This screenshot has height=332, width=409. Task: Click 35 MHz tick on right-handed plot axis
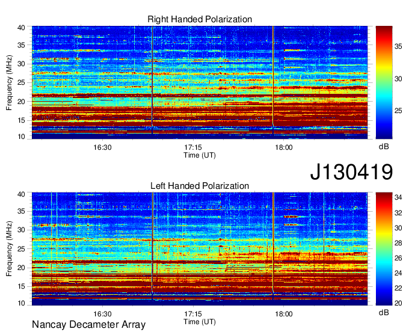(x=21, y=45)
